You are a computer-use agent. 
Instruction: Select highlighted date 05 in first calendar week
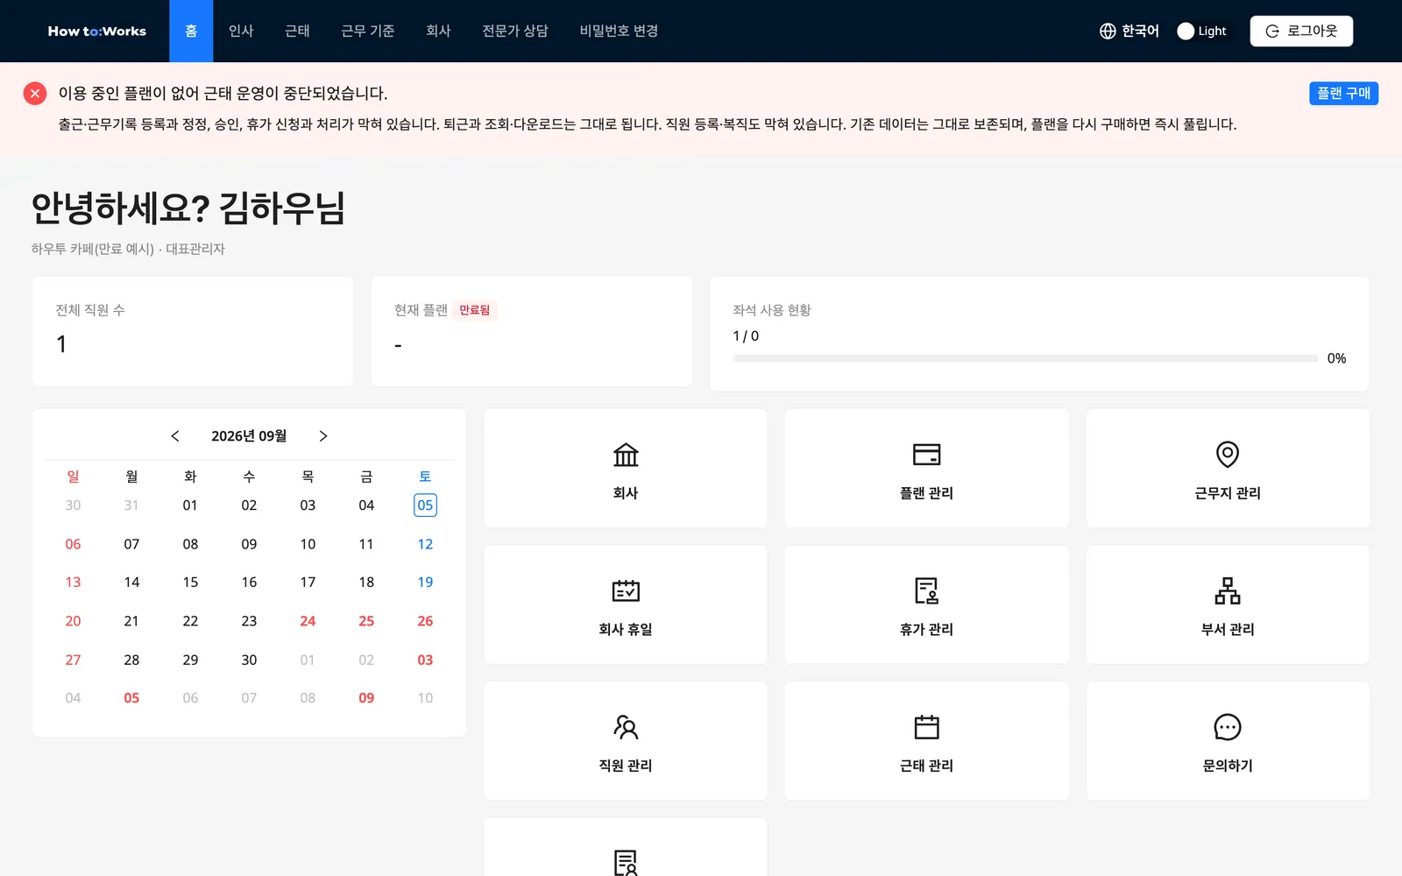(x=425, y=505)
